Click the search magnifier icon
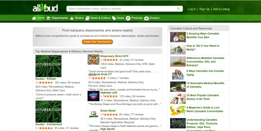This screenshot has height=131, width=261. (178, 9)
